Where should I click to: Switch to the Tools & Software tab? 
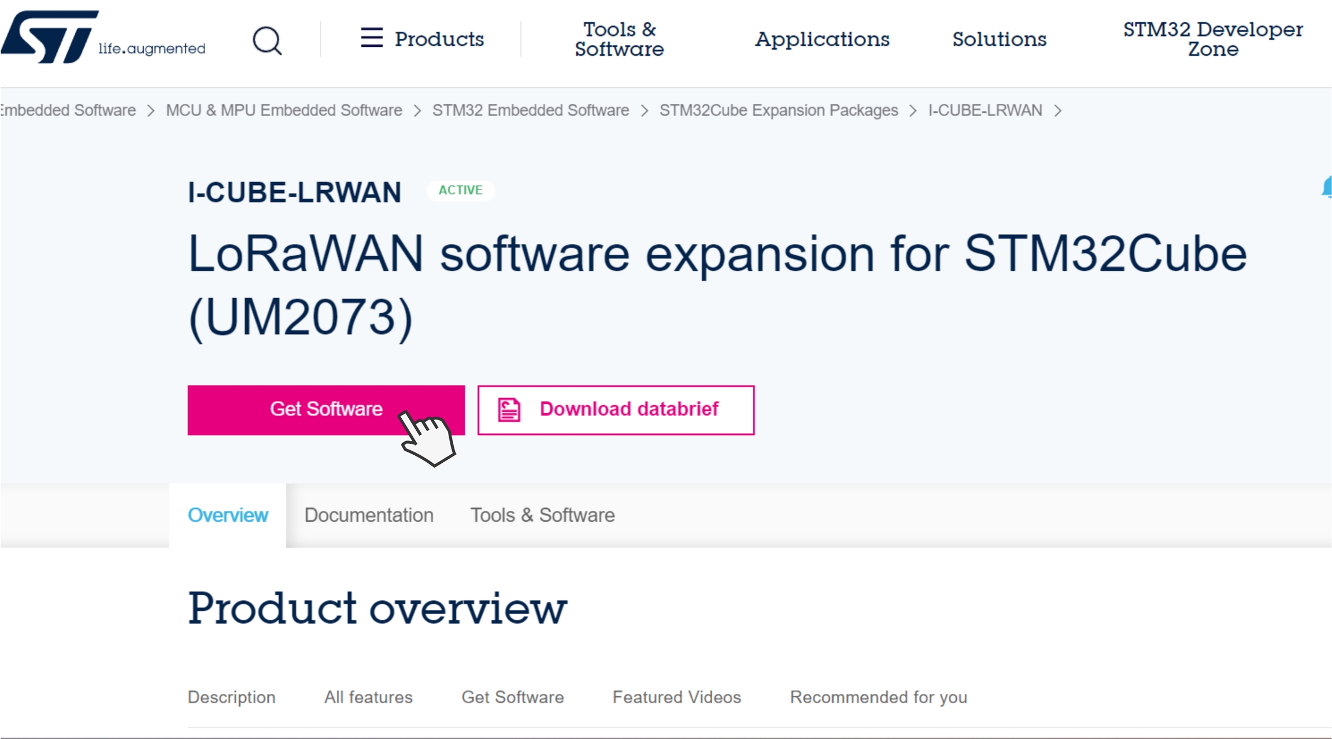coord(542,515)
